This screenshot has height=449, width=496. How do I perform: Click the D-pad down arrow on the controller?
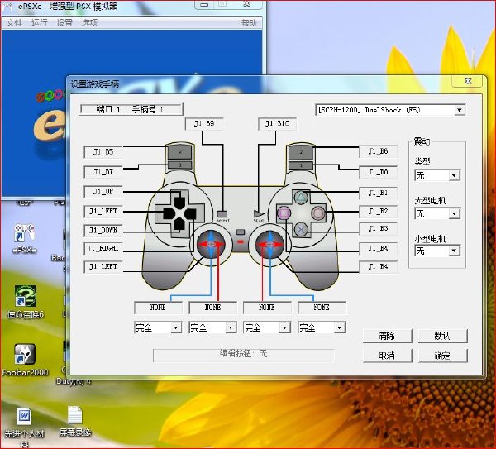tap(179, 224)
